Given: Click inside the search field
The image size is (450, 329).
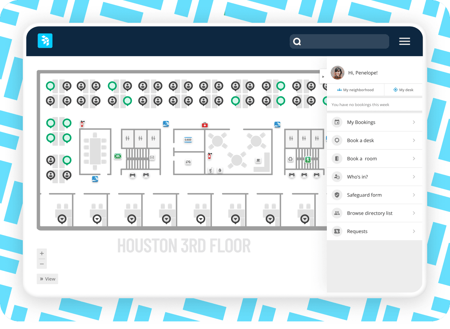Looking at the screenshot, I should [x=339, y=41].
